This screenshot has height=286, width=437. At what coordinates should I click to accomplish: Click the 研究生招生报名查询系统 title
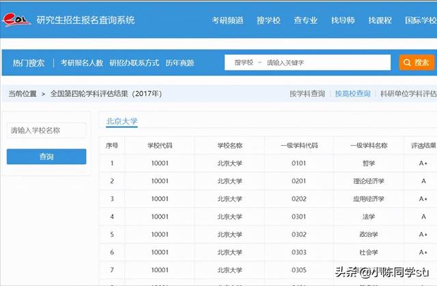pyautogui.click(x=85, y=20)
